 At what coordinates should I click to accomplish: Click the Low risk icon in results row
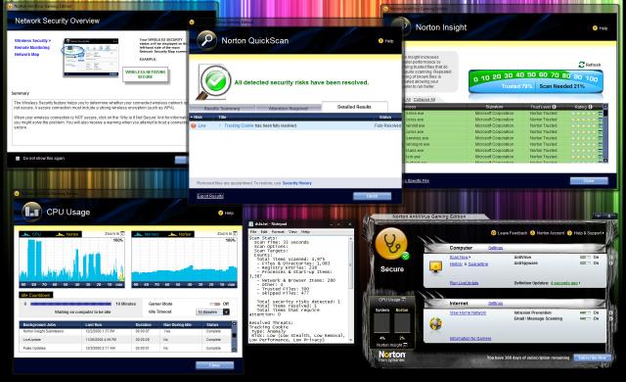194,126
